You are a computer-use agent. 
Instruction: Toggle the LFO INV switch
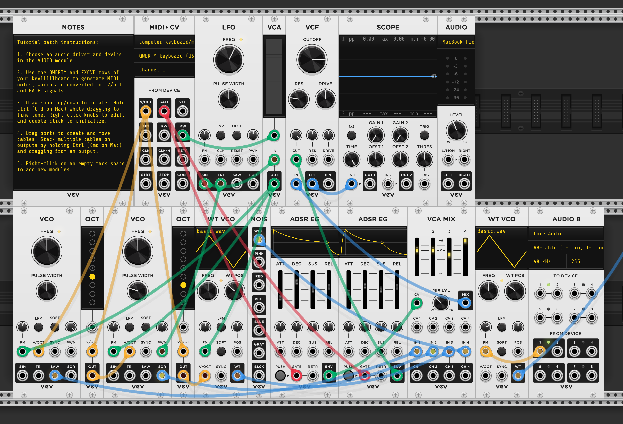[x=221, y=135]
